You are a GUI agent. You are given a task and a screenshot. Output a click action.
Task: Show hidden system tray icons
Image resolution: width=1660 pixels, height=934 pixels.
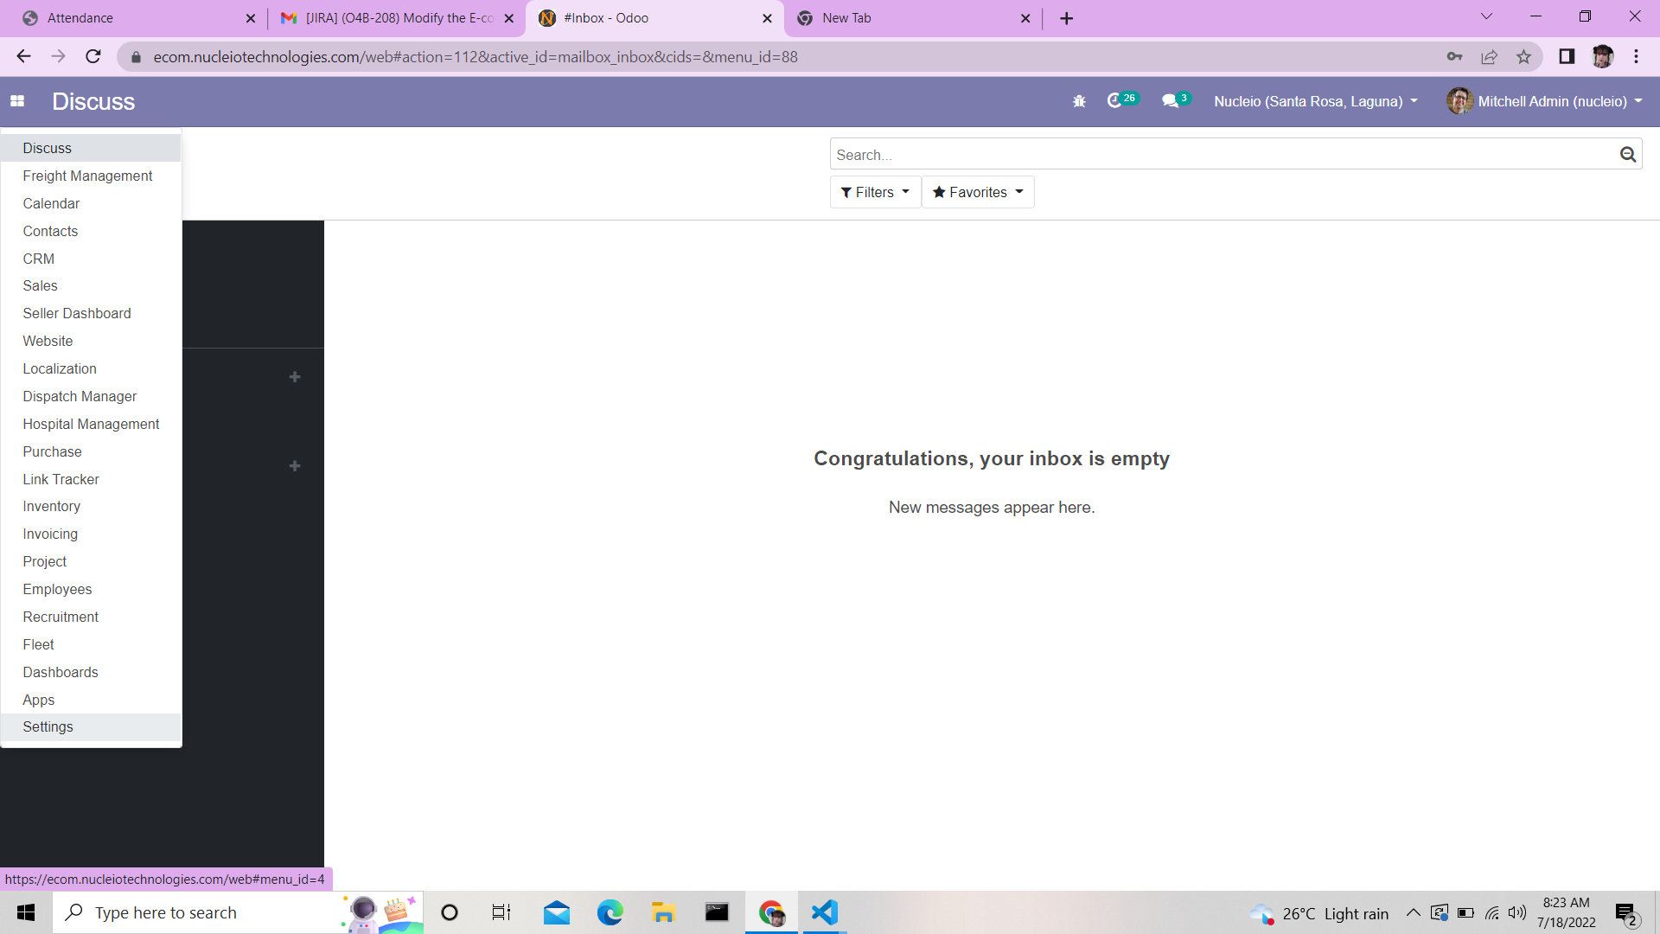(1413, 912)
